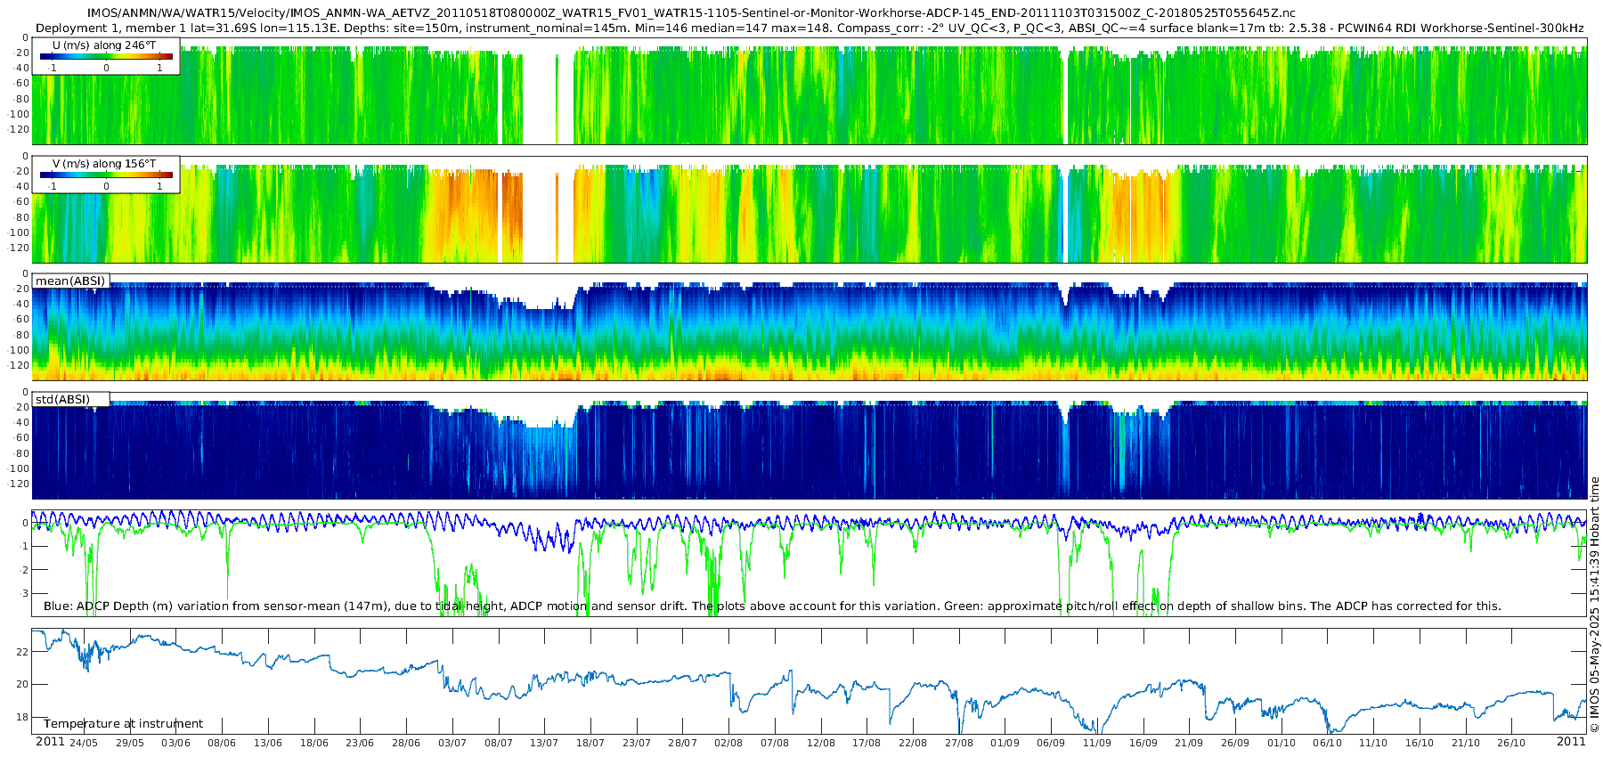Click the '16/09' date tick label
This screenshot has height=757, width=1603.
pos(1143,743)
